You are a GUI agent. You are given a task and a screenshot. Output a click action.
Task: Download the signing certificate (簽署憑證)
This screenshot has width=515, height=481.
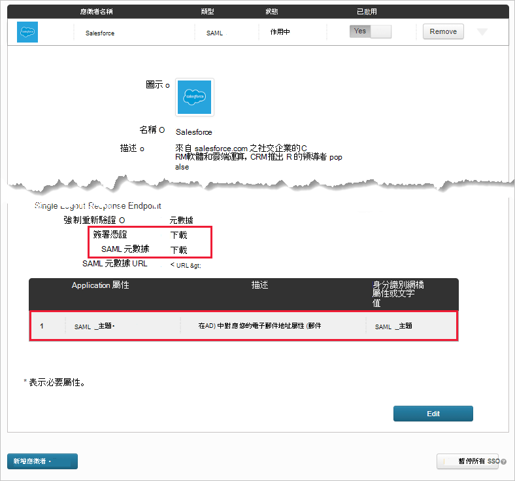(x=178, y=235)
